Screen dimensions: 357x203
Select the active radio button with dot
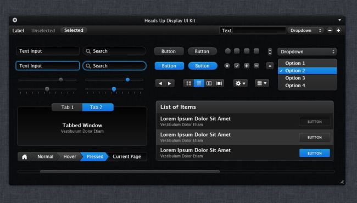coord(227,66)
